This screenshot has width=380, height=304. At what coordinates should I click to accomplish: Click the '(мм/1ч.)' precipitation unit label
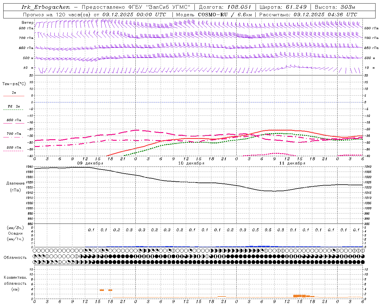click(15, 239)
